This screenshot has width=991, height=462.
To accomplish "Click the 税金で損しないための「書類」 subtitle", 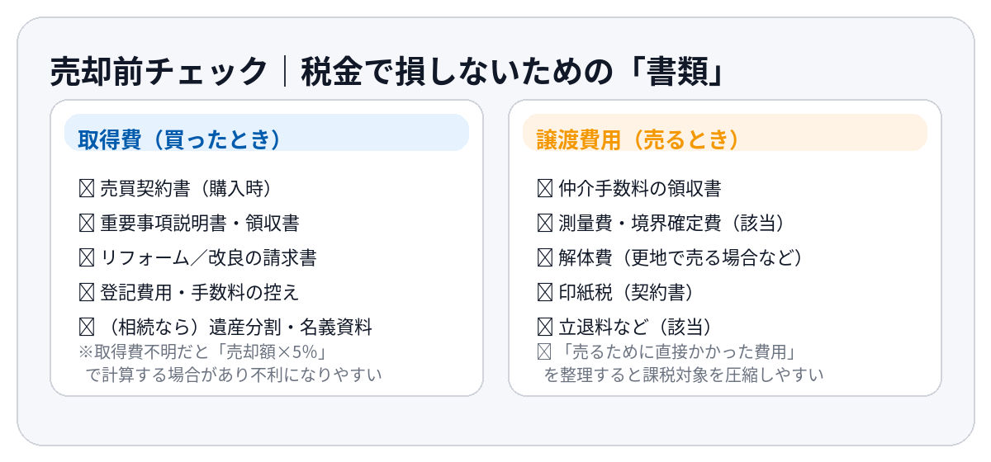I will (512, 72).
